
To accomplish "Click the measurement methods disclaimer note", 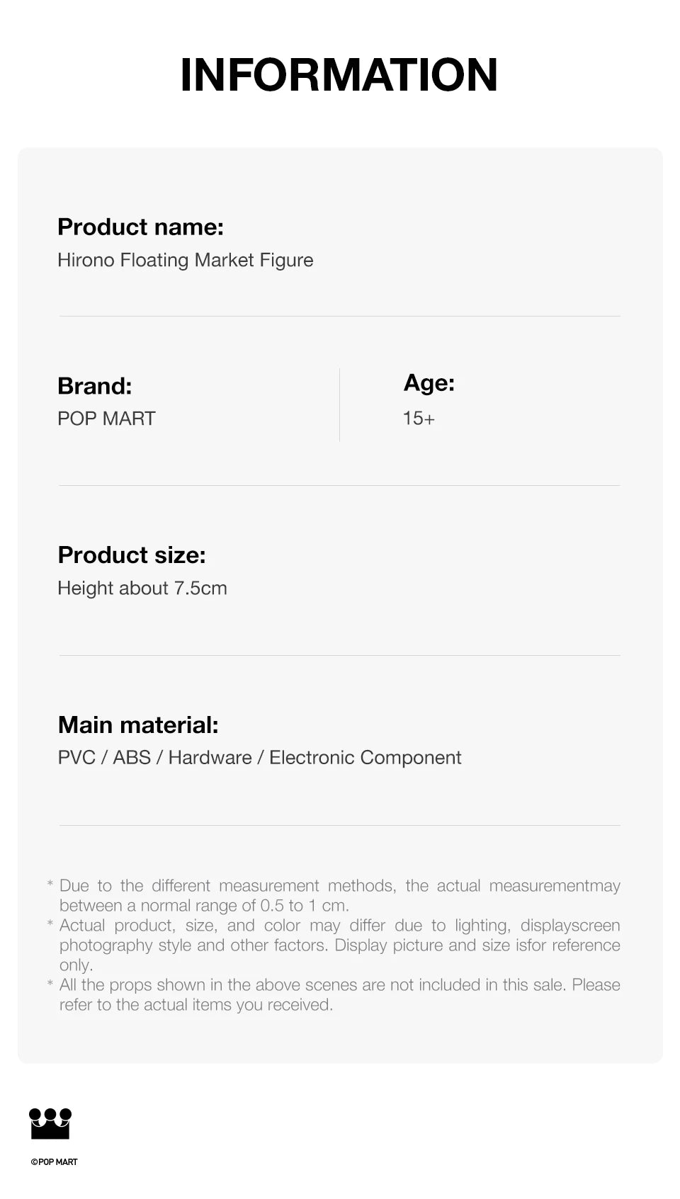I will coord(339,895).
